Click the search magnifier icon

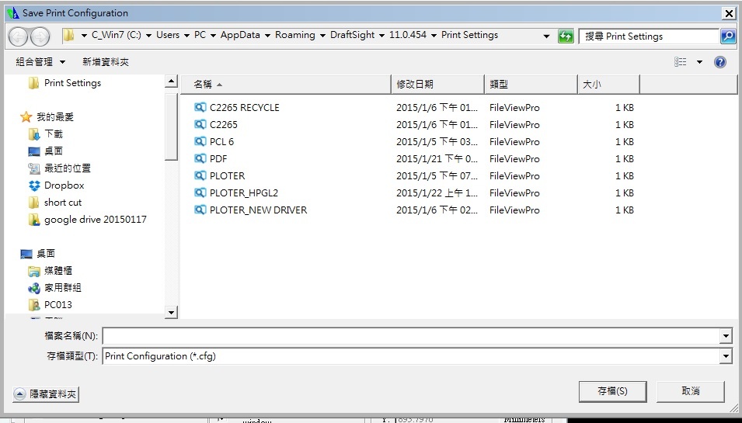pos(728,36)
